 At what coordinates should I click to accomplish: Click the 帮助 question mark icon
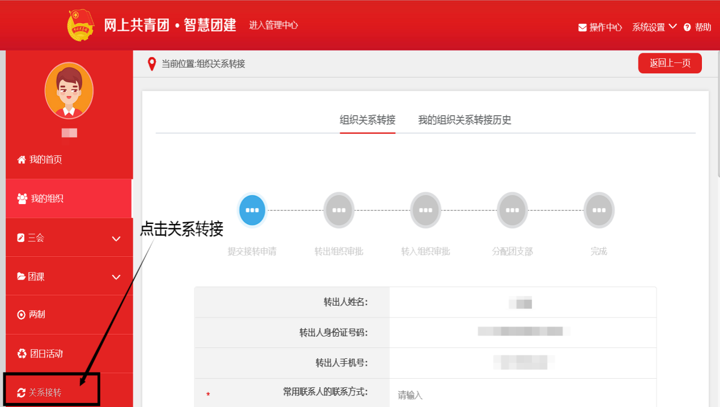click(x=687, y=27)
